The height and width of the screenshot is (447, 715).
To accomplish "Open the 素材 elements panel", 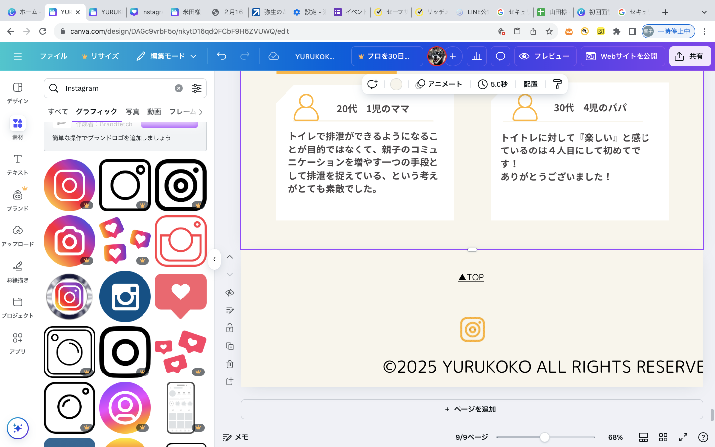I will 18,128.
